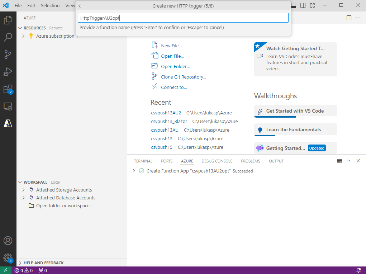This screenshot has height=274, width=366.
Task: Open Run and Debug view
Action: coord(8,72)
